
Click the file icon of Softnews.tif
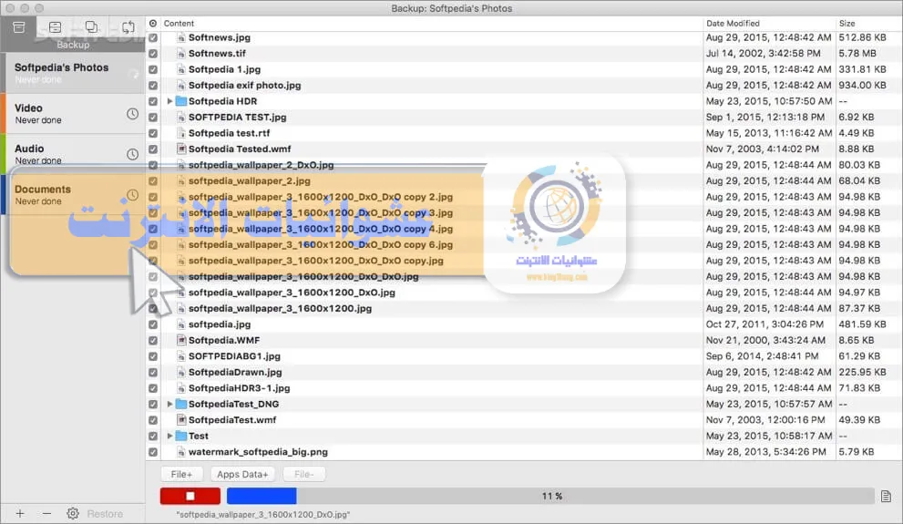pyautogui.click(x=180, y=54)
